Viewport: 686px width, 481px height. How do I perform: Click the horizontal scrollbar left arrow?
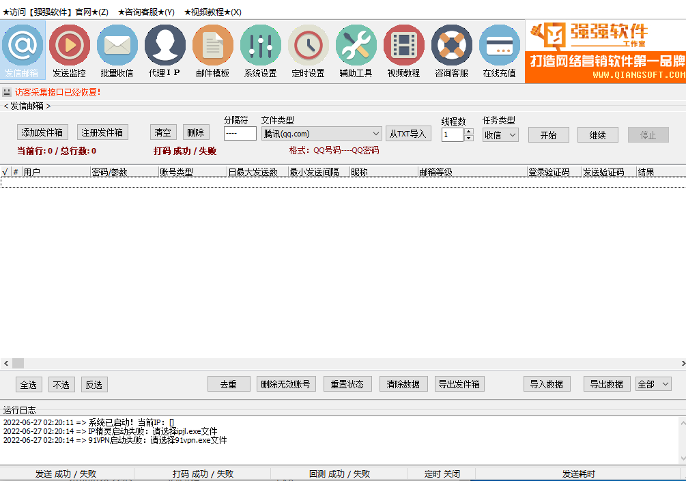5,363
